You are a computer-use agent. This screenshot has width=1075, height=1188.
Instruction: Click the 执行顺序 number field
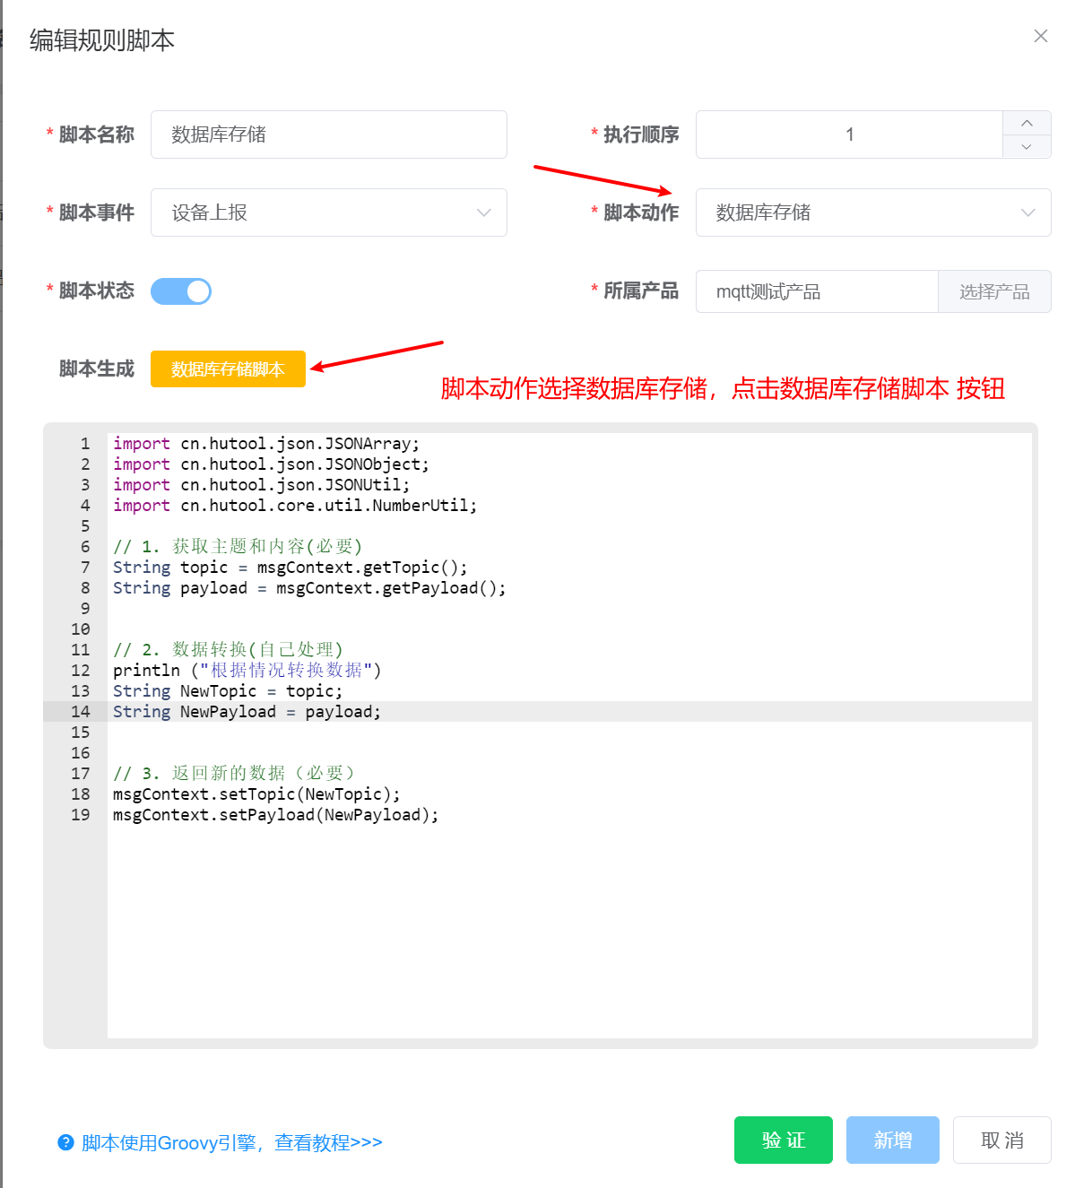[848, 134]
